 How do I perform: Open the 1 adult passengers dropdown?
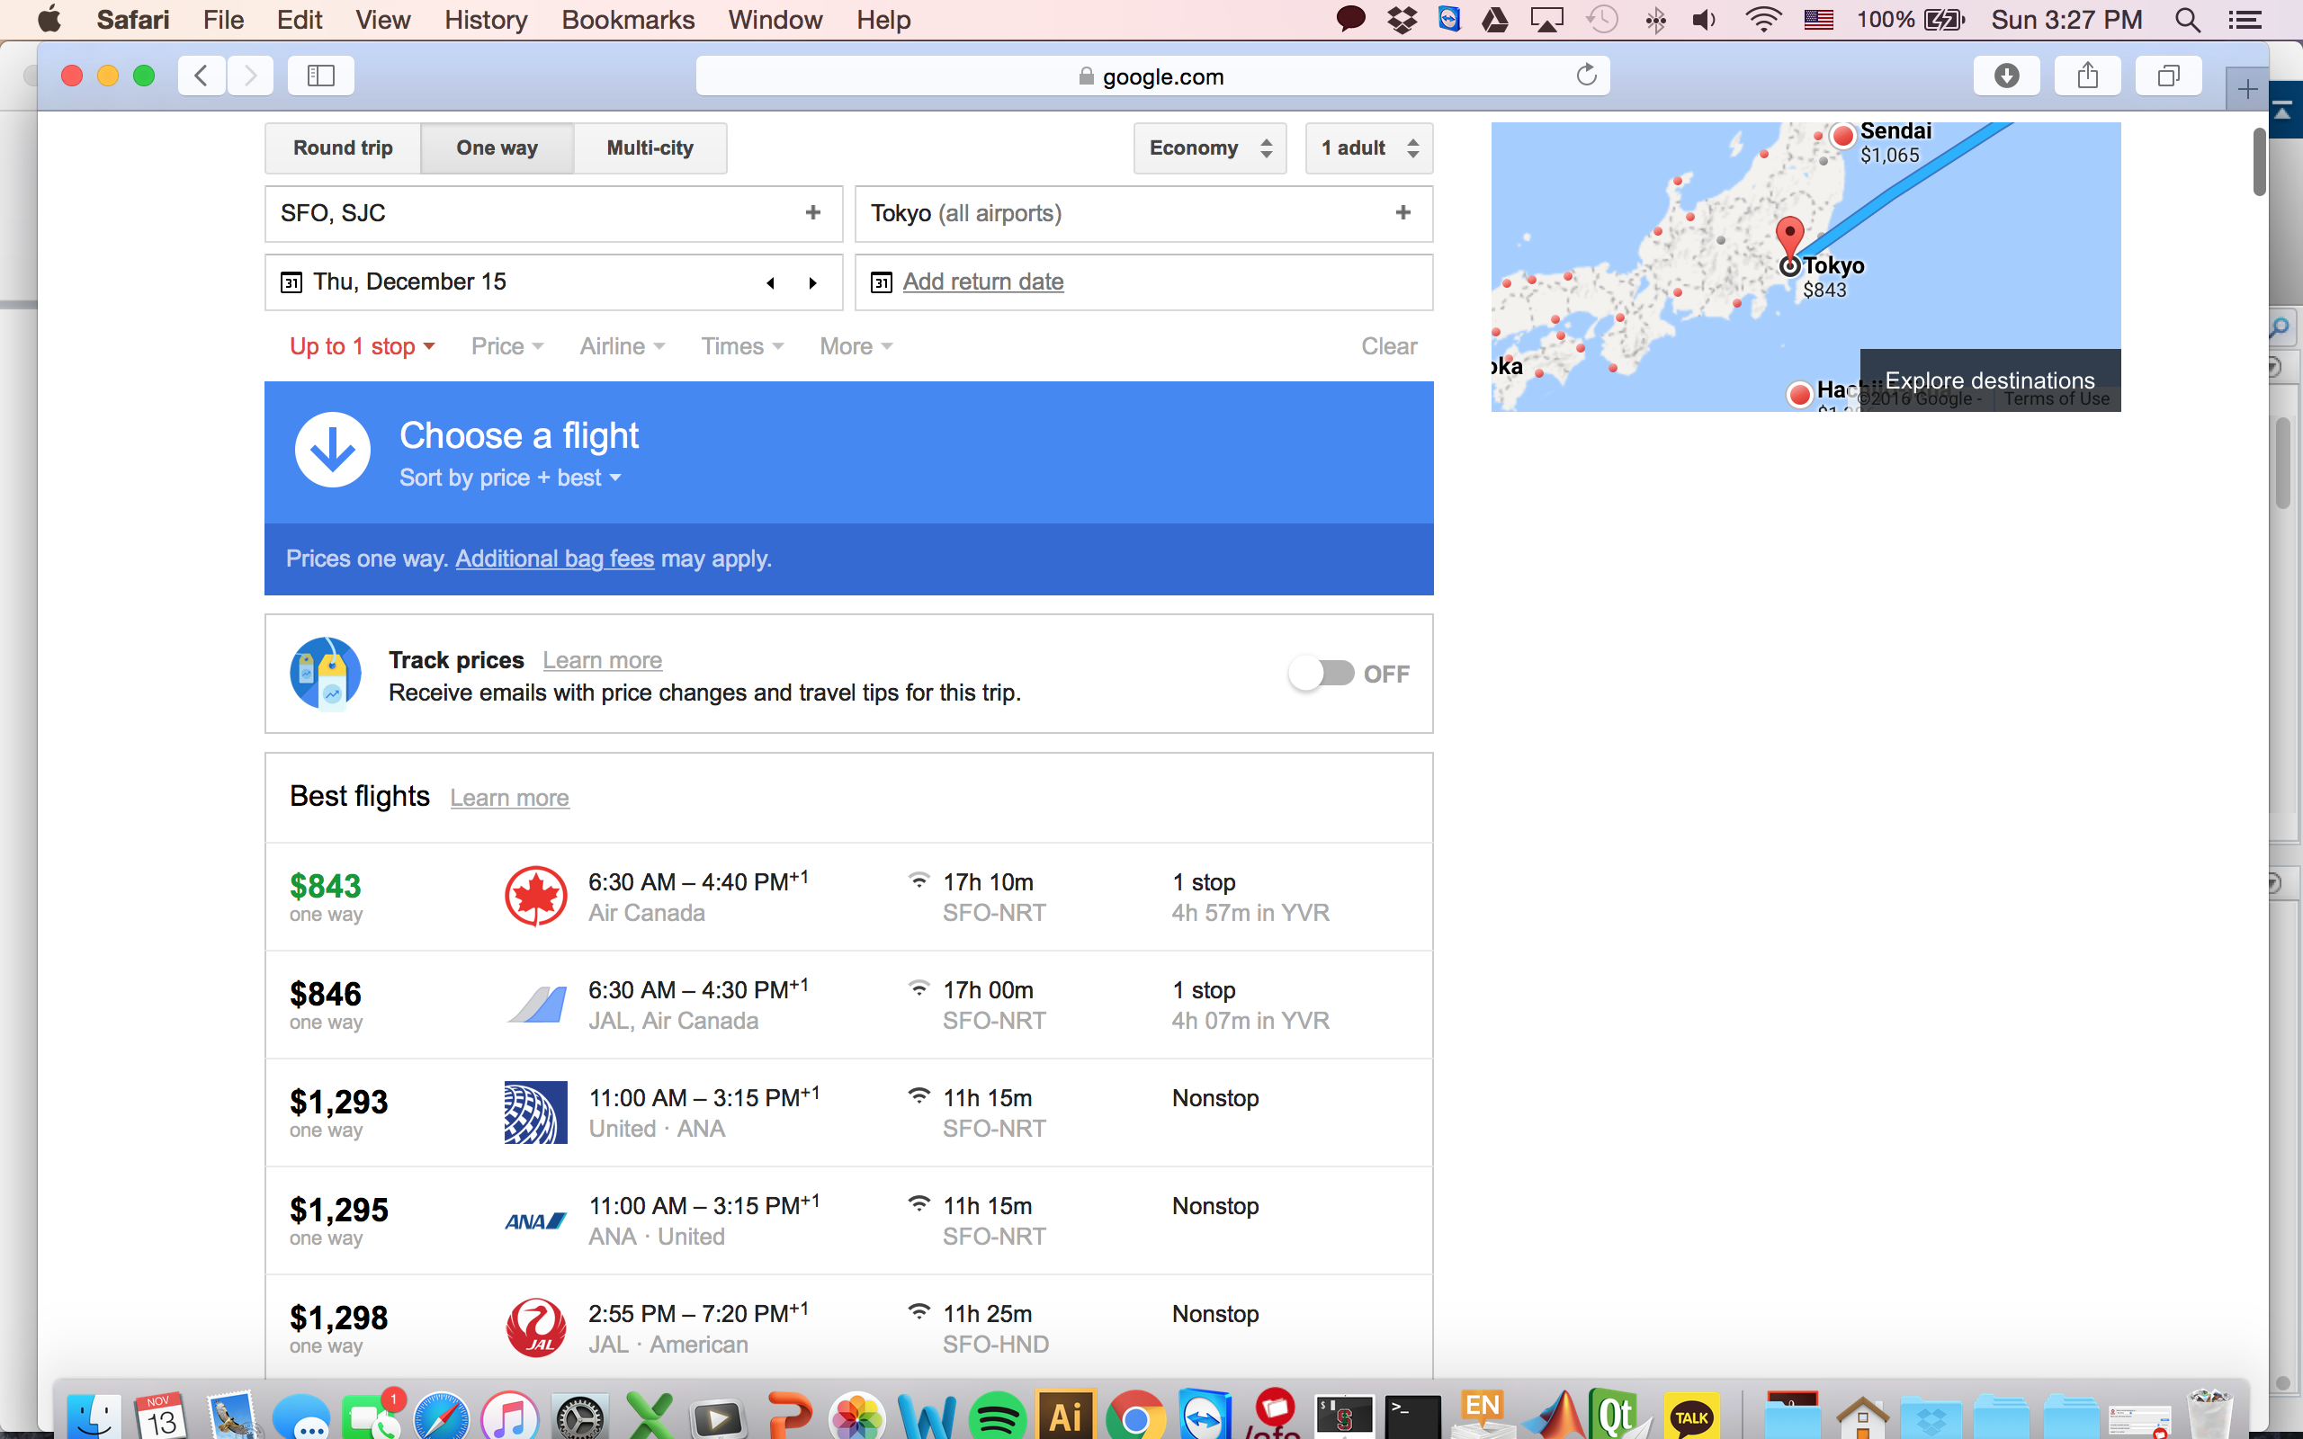click(1368, 148)
